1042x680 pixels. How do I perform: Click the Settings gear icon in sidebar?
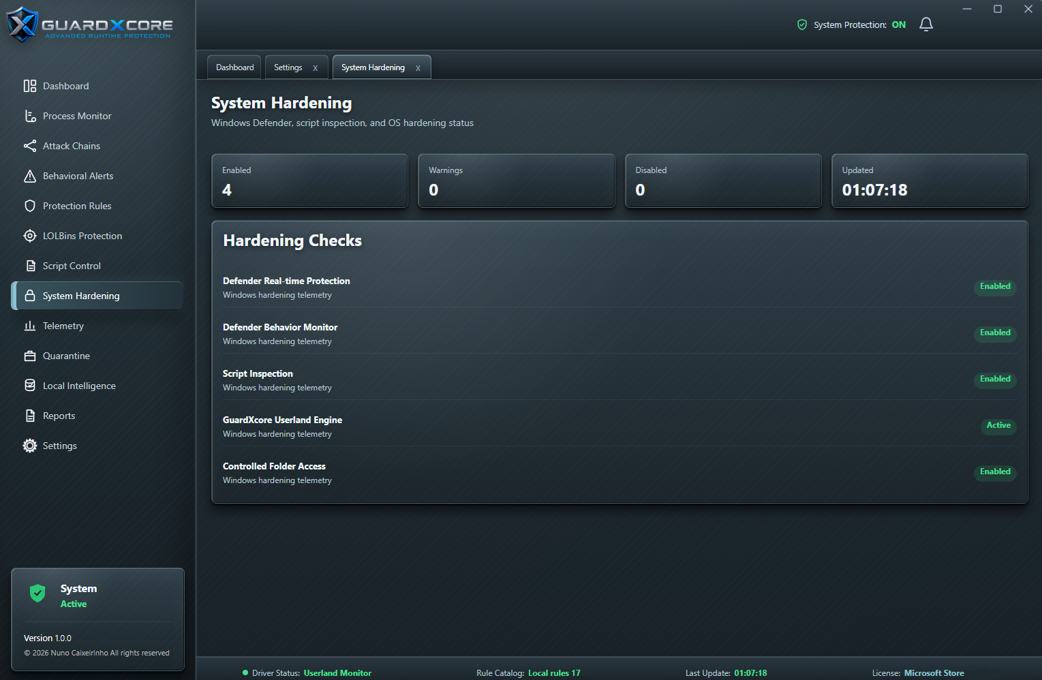point(30,446)
